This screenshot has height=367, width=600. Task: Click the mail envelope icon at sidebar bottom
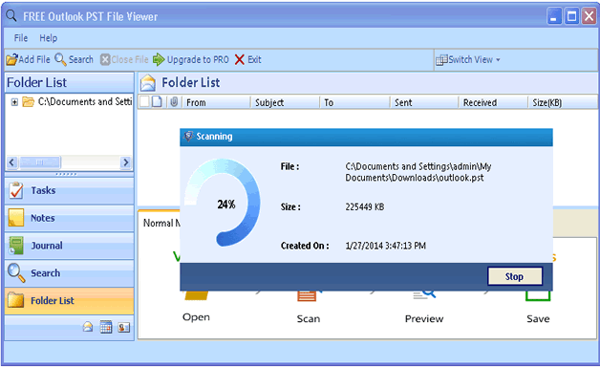(88, 327)
